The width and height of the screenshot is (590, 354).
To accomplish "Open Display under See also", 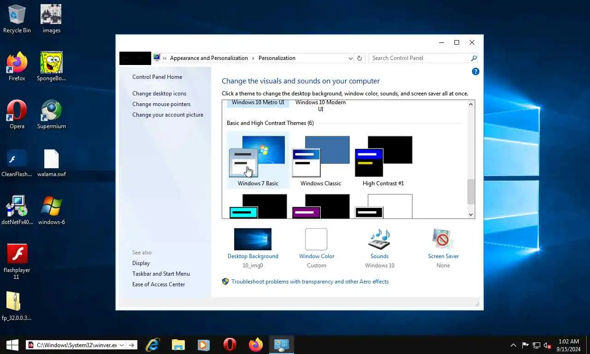I will [x=141, y=263].
